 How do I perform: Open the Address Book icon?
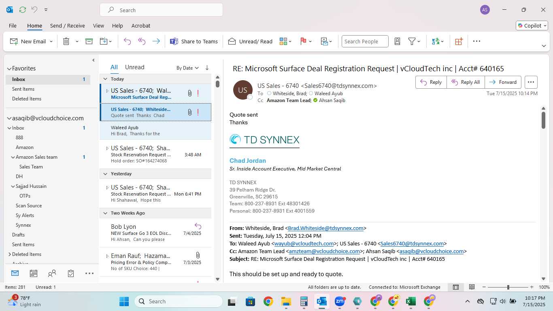coord(397,41)
